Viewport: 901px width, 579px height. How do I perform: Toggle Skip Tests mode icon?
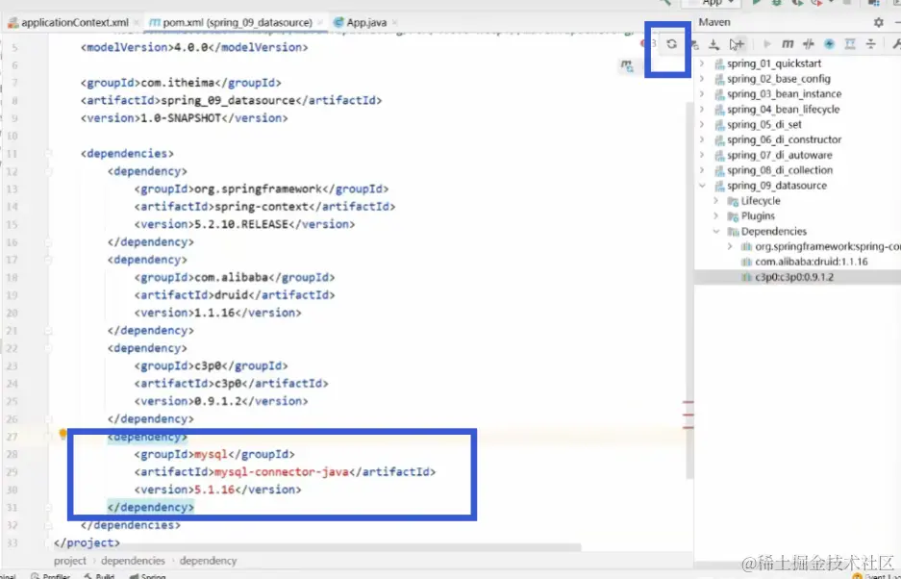(829, 44)
